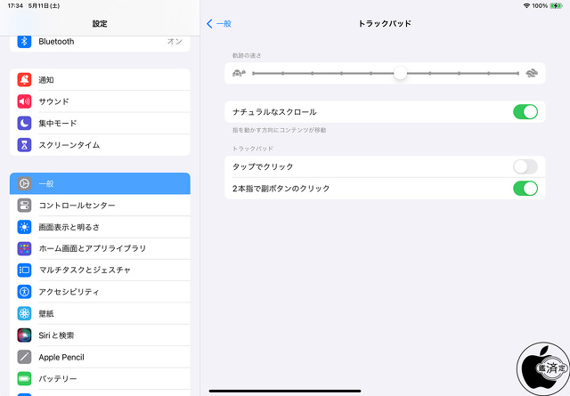The height and width of the screenshot is (396, 570).
Task: Enable the タップでクリック switch
Action: click(525, 166)
